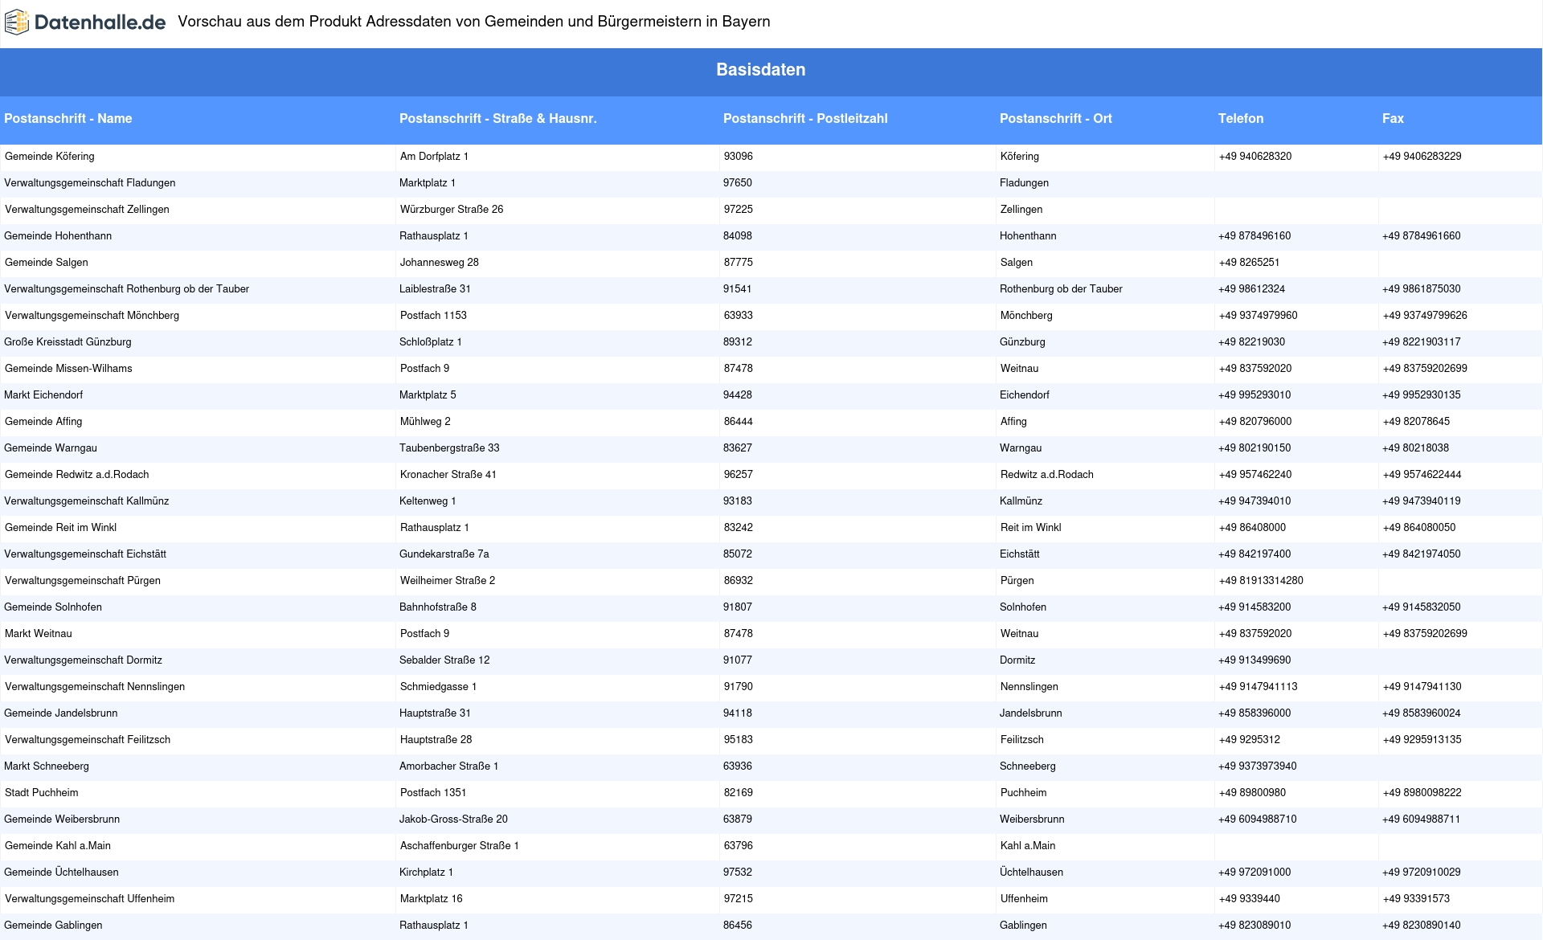Image resolution: width=1543 pixels, height=940 pixels.
Task: Open the Datenhalle.de home link
Action: coord(85,22)
